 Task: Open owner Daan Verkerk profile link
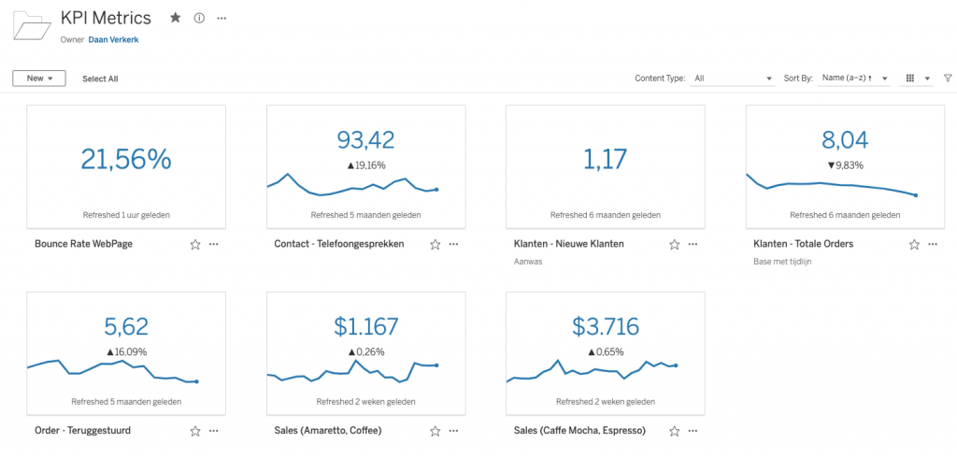(x=113, y=40)
